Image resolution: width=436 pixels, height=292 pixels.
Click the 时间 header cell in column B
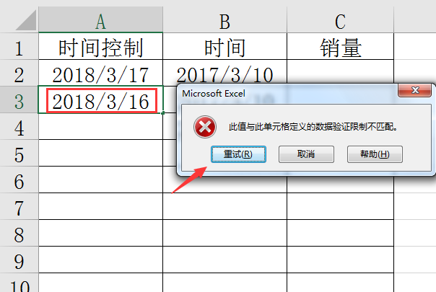click(224, 46)
